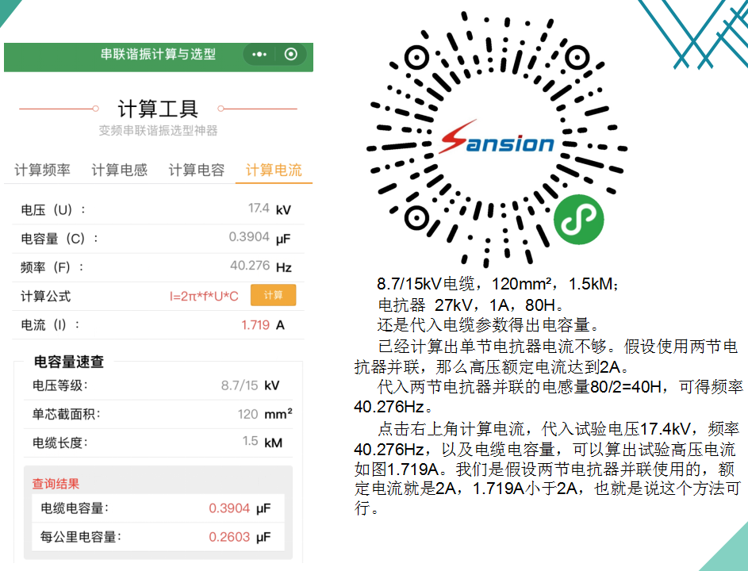Click the 每公里电容量 result 0.2603 μF
Image resolution: width=748 pixels, height=571 pixels.
[x=229, y=537]
